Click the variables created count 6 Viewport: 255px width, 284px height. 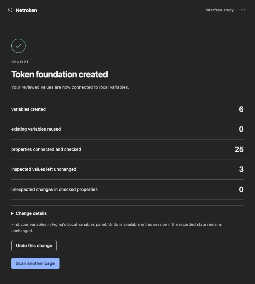(x=241, y=109)
